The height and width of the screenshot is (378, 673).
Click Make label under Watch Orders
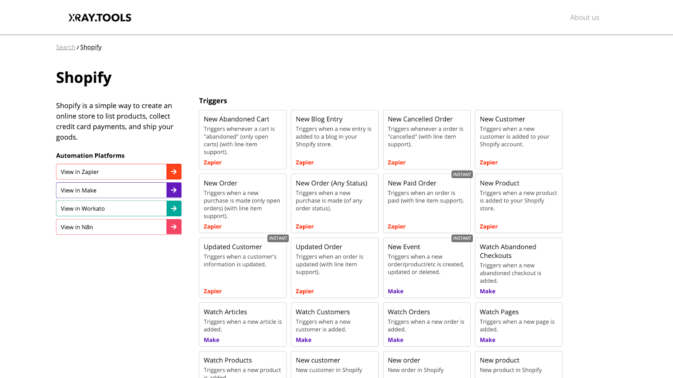pos(395,340)
